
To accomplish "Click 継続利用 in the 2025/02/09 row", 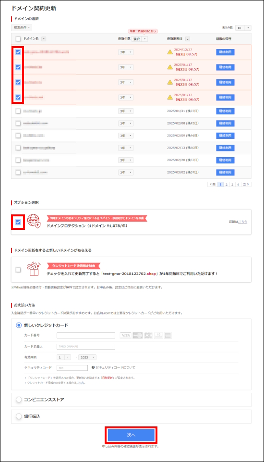I will [225, 136].
